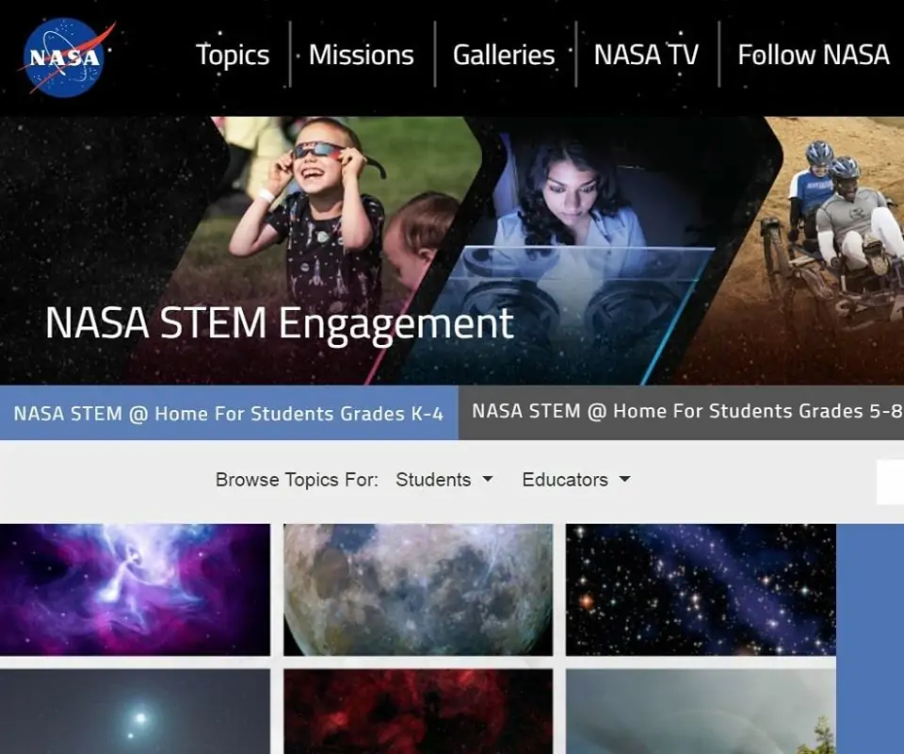Go to NASA TV
Screen dimensions: 904x754
click(646, 56)
